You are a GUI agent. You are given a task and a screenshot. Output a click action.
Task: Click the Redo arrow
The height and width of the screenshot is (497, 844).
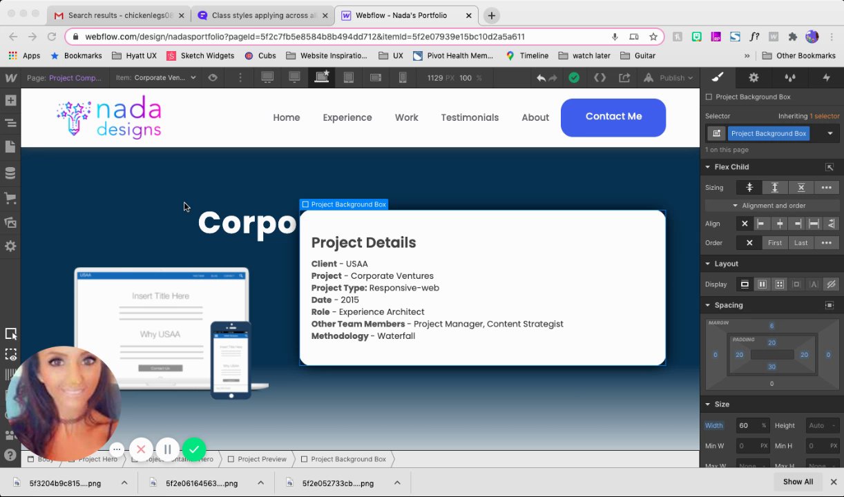point(553,78)
